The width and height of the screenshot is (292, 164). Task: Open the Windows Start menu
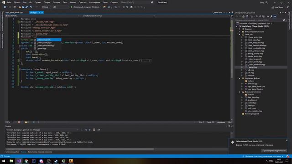(x=4, y=161)
